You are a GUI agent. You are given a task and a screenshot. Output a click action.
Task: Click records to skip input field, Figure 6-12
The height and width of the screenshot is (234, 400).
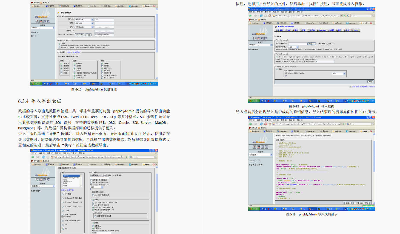tap(325, 62)
